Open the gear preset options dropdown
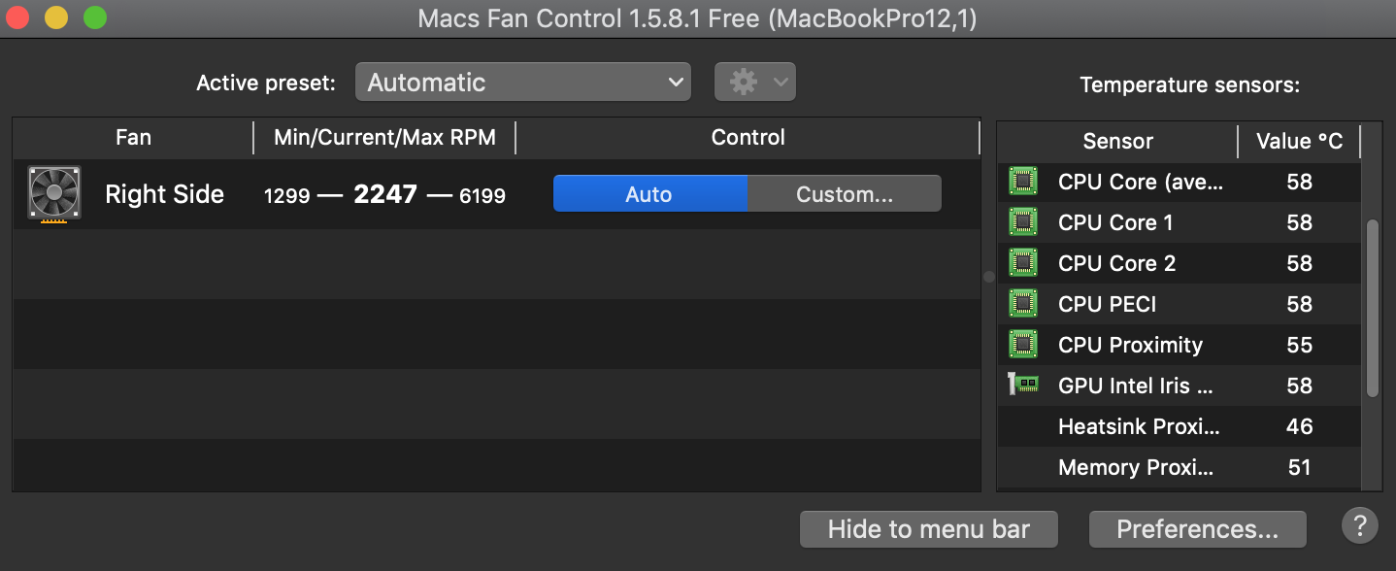Screen dimensions: 1396x571 coord(755,83)
